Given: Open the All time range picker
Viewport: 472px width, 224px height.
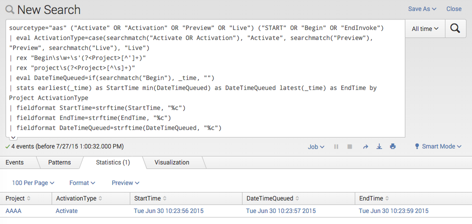Looking at the screenshot, I should tap(425, 29).
